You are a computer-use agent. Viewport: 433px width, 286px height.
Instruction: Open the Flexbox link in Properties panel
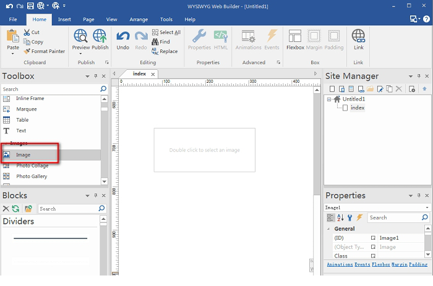tap(381, 264)
